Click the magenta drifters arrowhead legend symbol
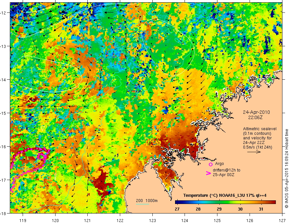Image resolution: width=289 pixels, height=223 pixels. click(x=209, y=173)
